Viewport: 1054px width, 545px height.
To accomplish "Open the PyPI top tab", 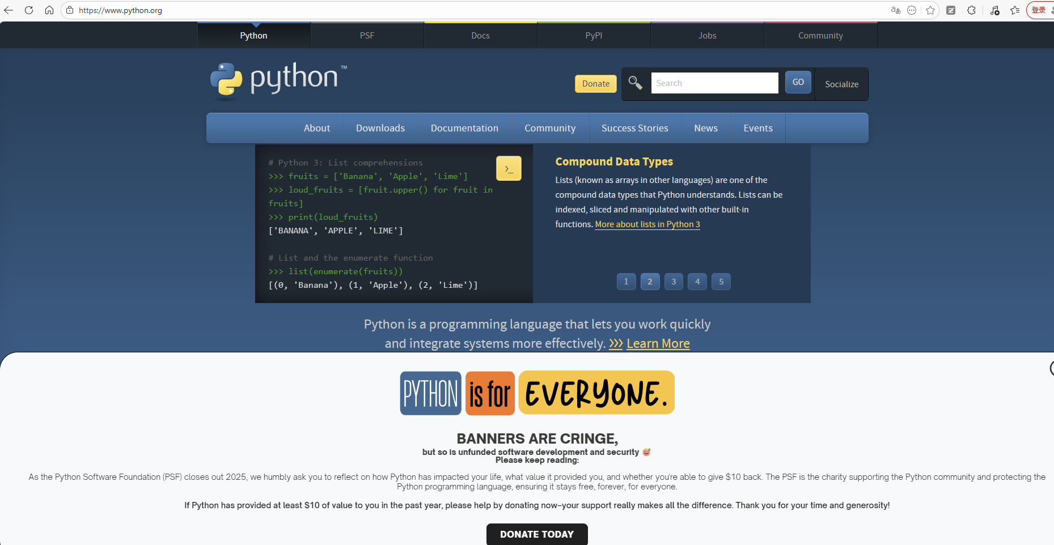I will tap(594, 35).
